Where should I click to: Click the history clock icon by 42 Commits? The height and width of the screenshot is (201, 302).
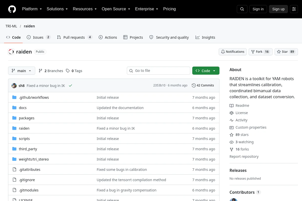coord(194,85)
